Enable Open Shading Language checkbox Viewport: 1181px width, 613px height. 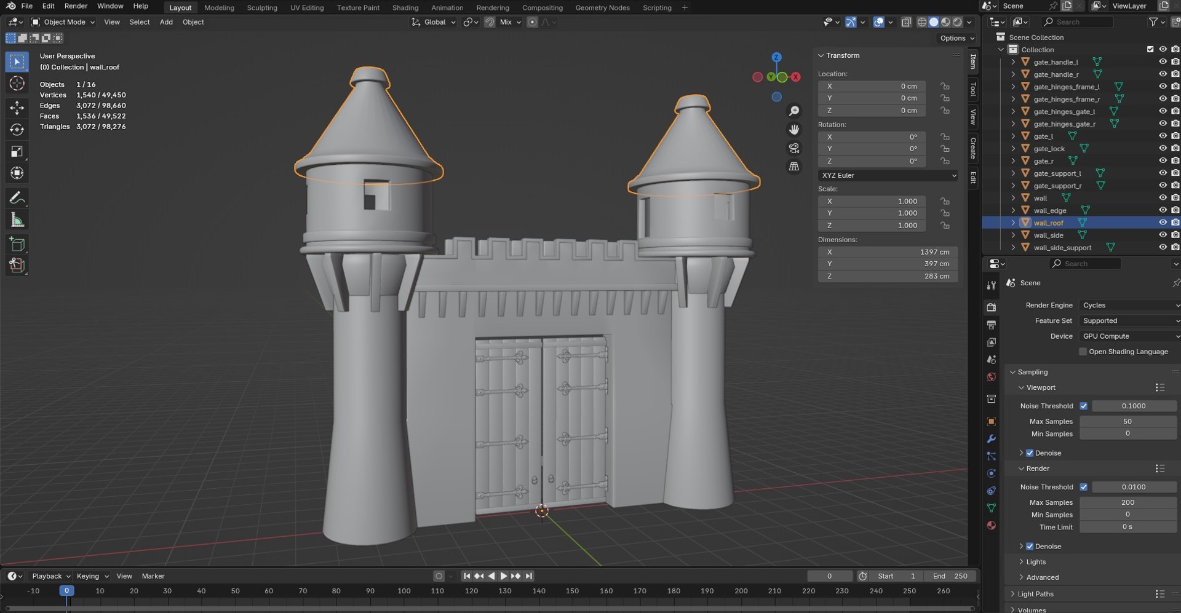tap(1083, 352)
